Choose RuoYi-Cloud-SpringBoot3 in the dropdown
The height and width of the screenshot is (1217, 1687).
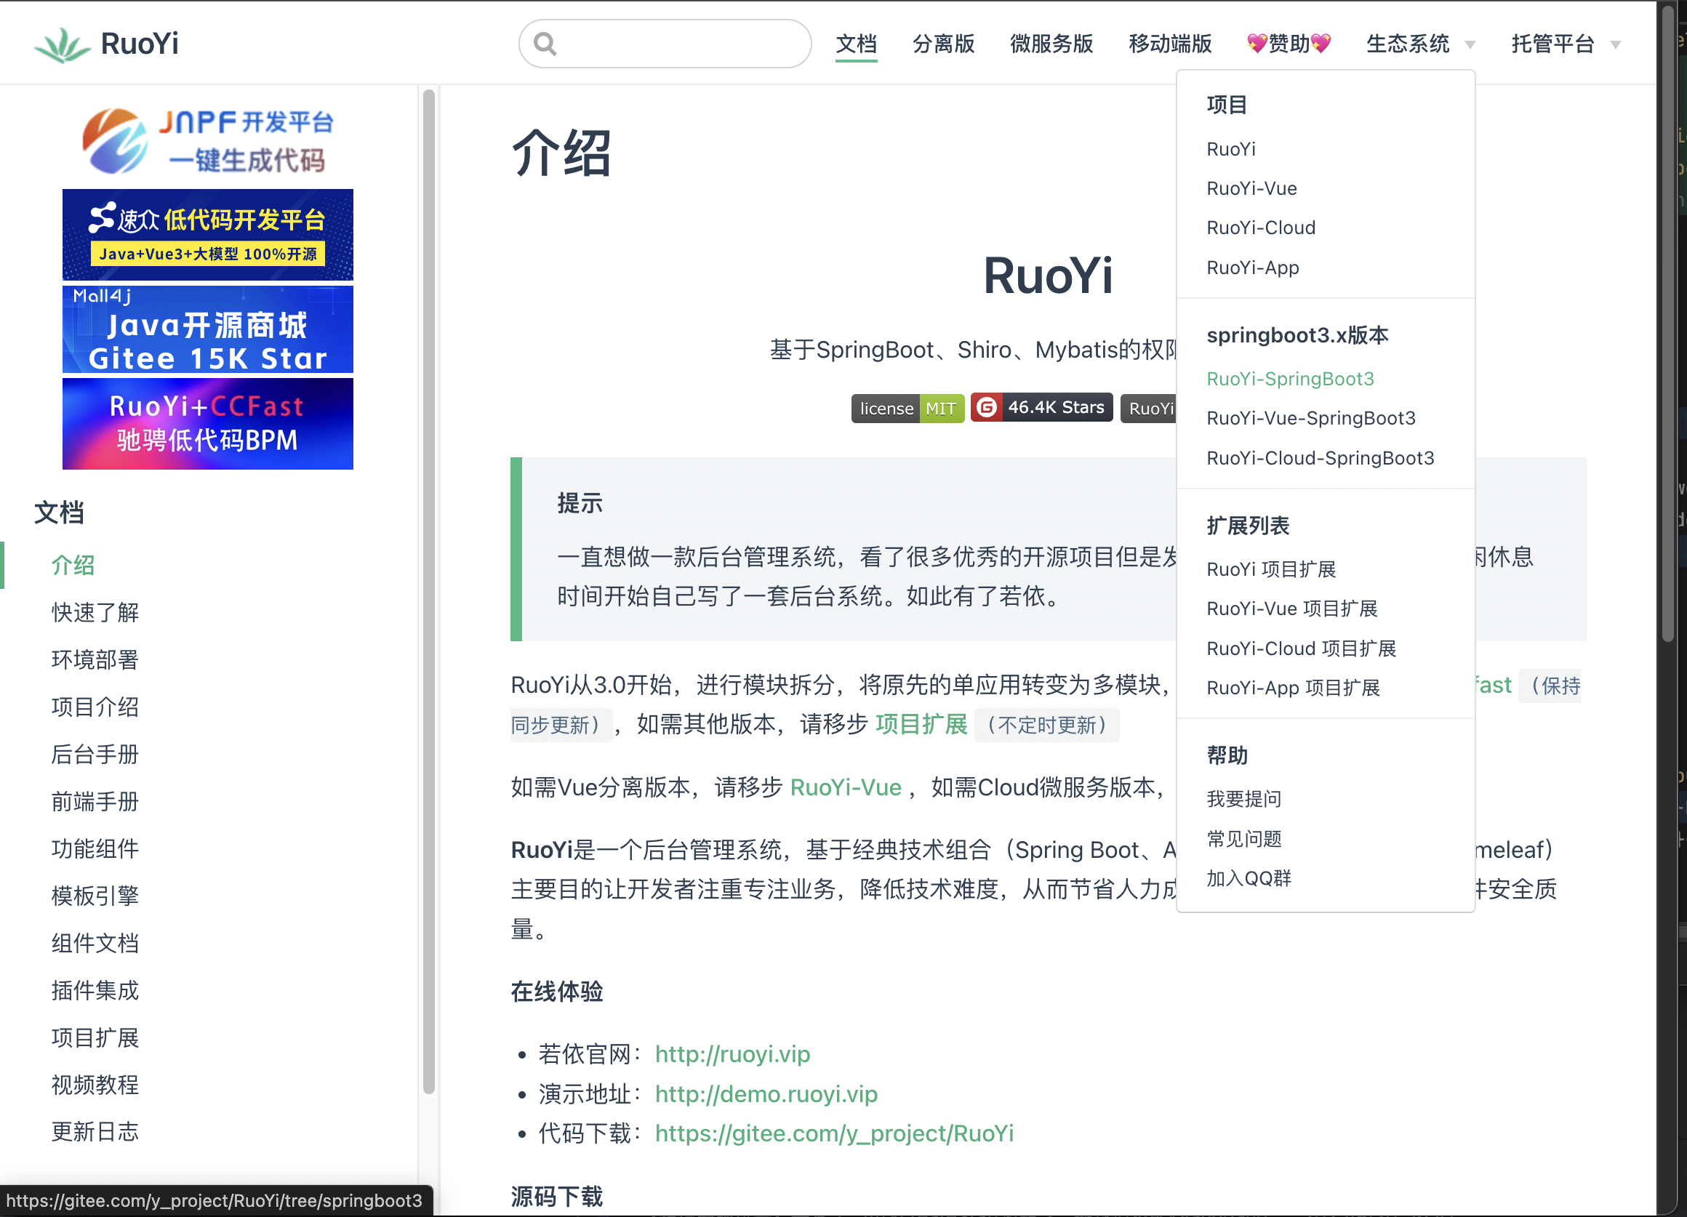[1321, 458]
